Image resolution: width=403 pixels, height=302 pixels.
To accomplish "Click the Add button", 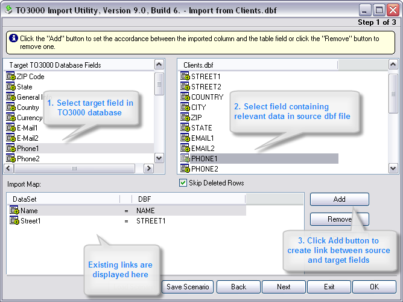I will click(340, 199).
